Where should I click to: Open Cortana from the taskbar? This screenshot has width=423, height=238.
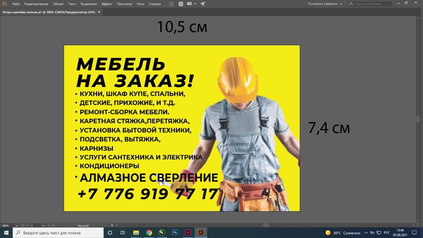pos(110,233)
